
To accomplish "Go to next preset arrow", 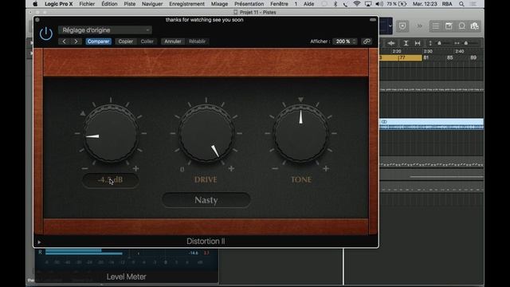I will click(x=76, y=41).
